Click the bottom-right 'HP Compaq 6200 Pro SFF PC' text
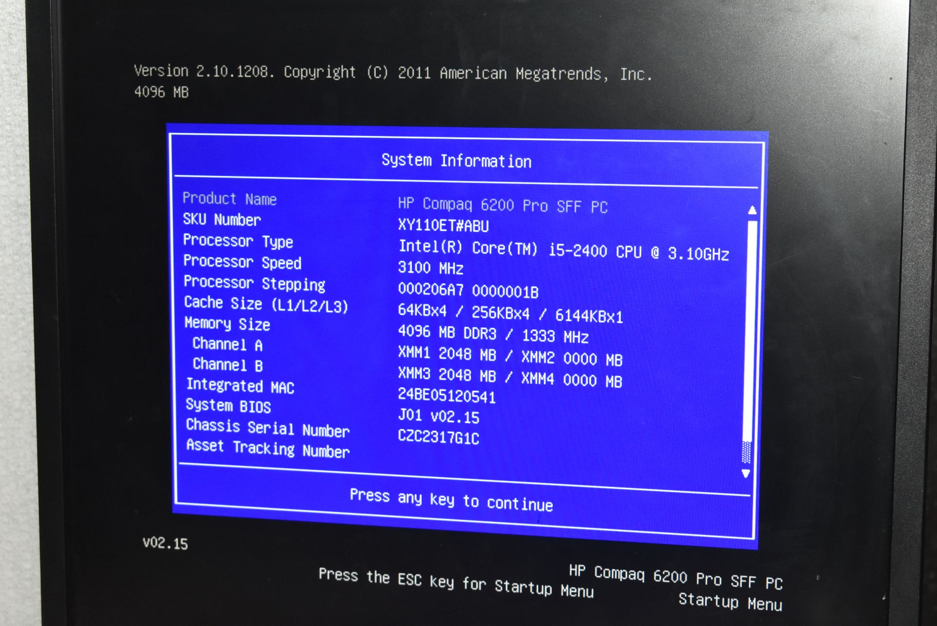The width and height of the screenshot is (937, 626). pos(676,577)
